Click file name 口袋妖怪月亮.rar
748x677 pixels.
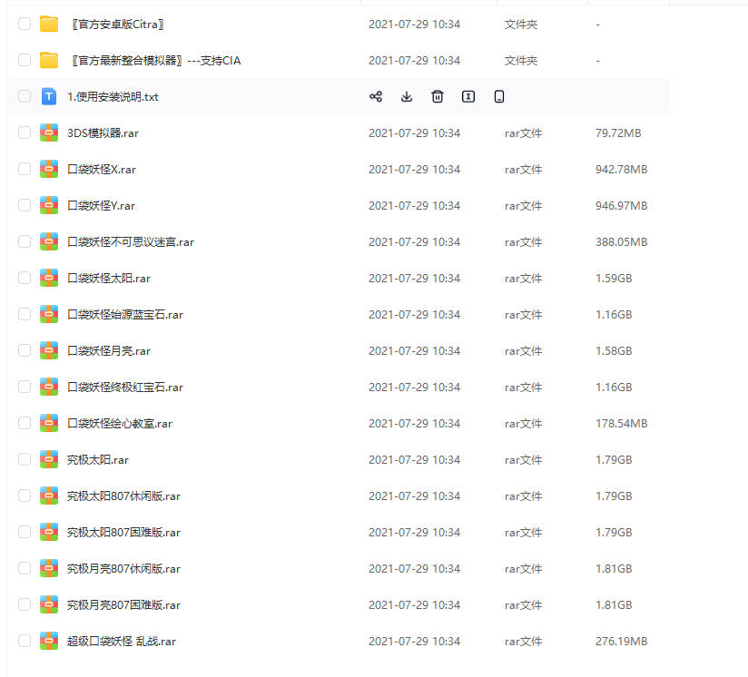tap(109, 351)
